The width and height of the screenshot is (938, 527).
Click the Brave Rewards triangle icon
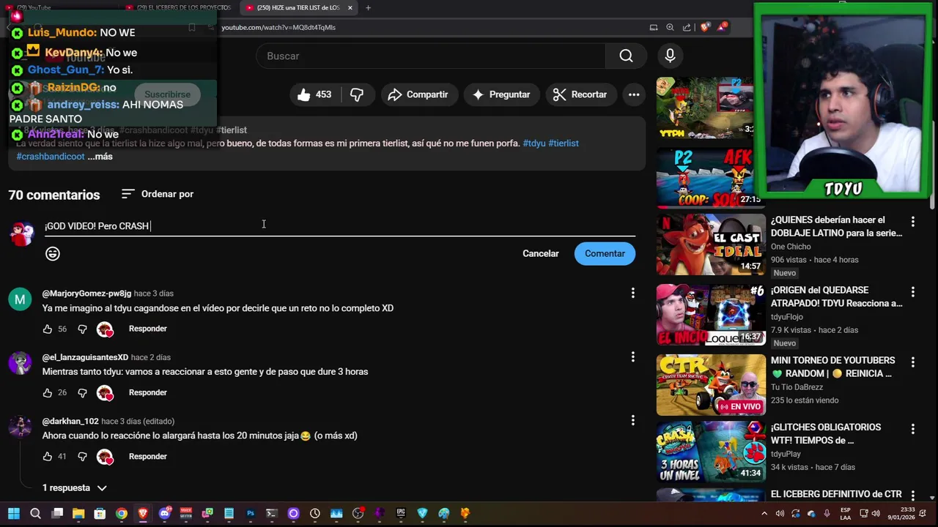coord(723,27)
